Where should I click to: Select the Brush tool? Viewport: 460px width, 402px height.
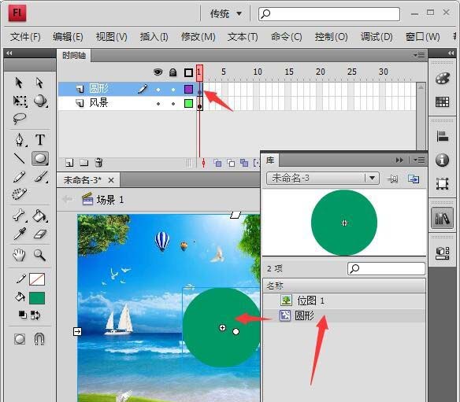coord(40,177)
